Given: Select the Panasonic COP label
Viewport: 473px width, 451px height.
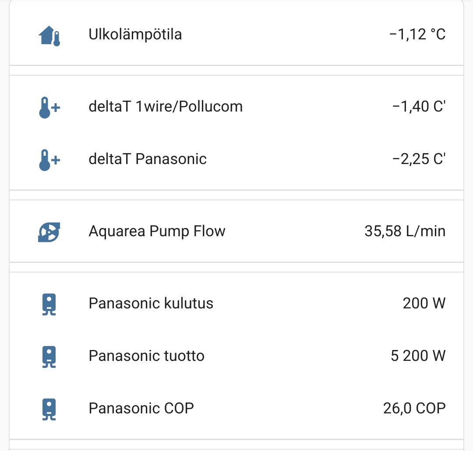Looking at the screenshot, I should (141, 408).
